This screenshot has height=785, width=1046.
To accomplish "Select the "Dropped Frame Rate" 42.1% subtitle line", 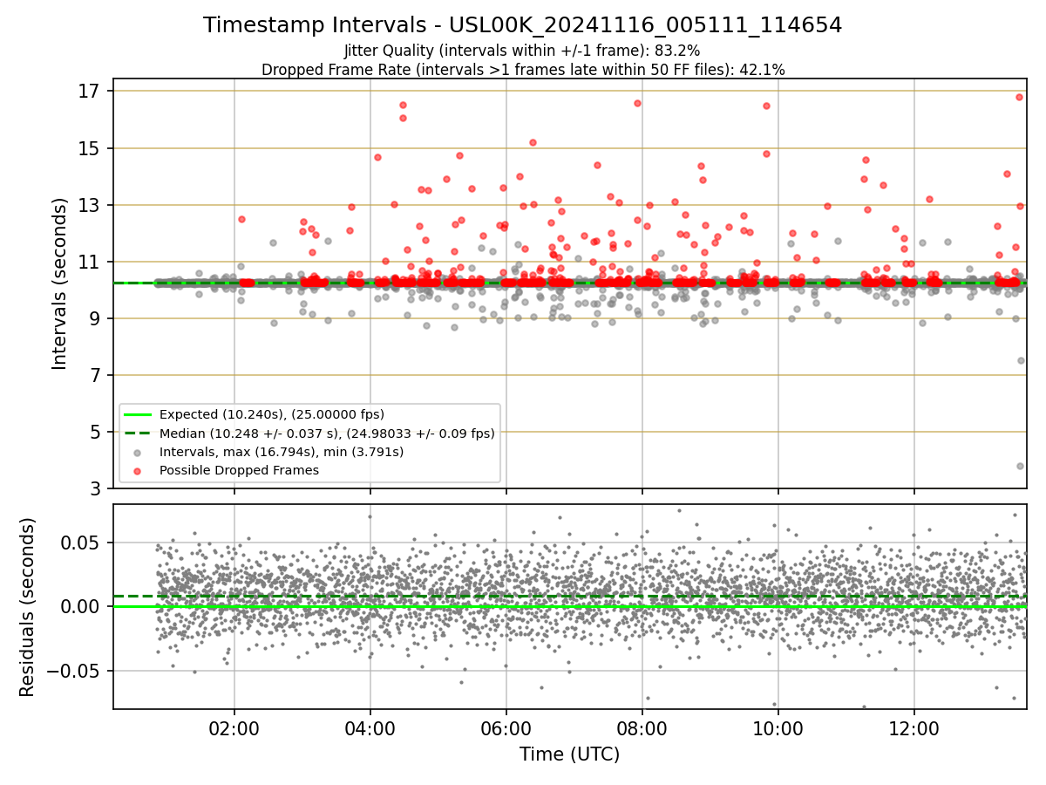I will (523, 70).
